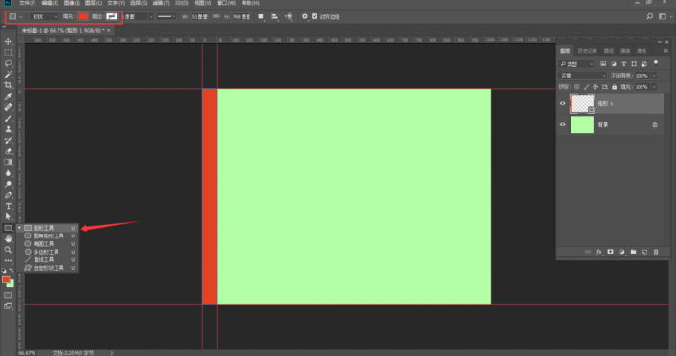Toggle lock transparent pixels
Image resolution: width=676 pixels, height=356 pixels.
pyautogui.click(x=577, y=87)
